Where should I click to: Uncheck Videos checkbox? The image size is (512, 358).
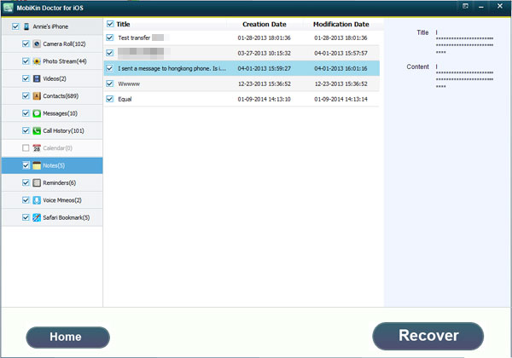click(26, 78)
